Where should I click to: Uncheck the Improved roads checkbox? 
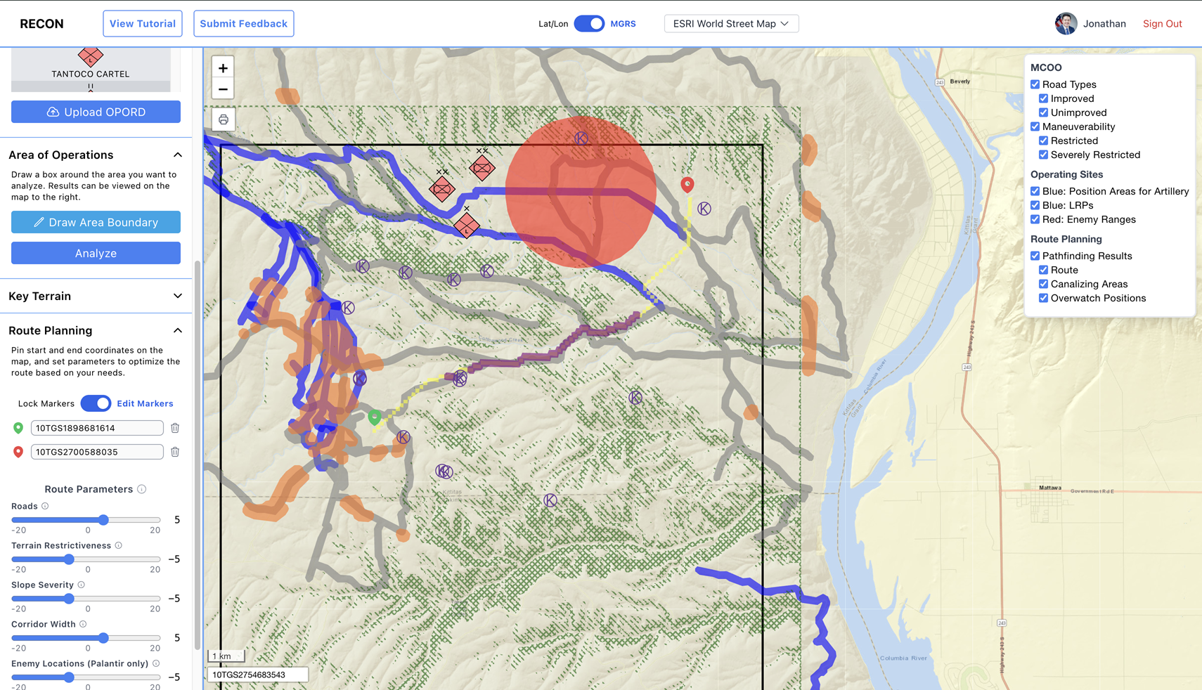(x=1043, y=98)
